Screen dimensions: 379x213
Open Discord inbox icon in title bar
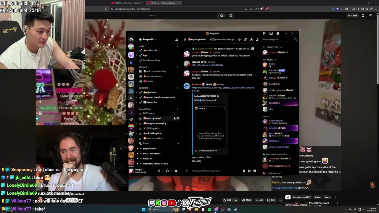pyautogui.click(x=271, y=33)
